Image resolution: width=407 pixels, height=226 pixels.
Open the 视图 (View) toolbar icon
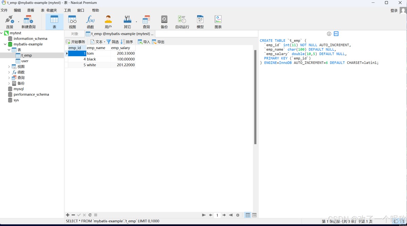click(72, 22)
